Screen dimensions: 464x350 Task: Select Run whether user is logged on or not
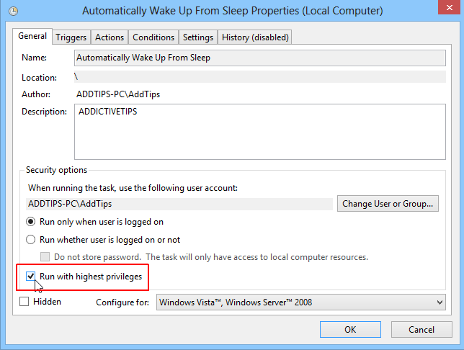[x=31, y=240]
